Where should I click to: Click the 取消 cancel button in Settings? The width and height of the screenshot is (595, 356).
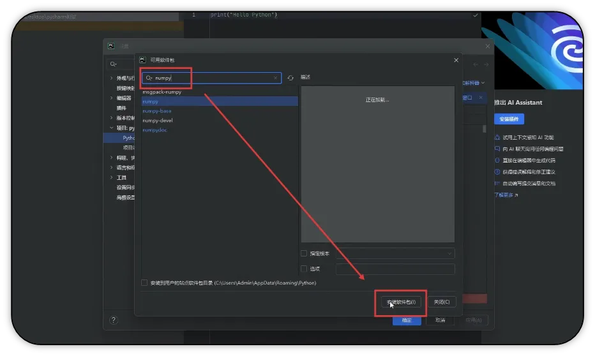pyautogui.click(x=440, y=320)
